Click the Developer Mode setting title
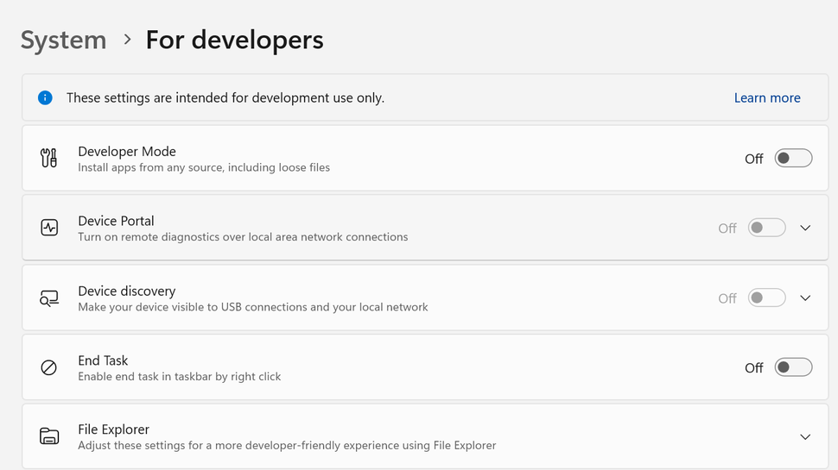Viewport: 838px width, 470px height. pos(127,151)
